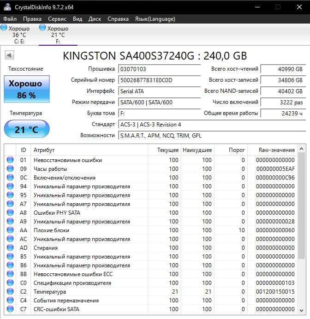310x319 pixels.
Task: Click the blue status orb for F: disk
Action: tap(42, 28)
